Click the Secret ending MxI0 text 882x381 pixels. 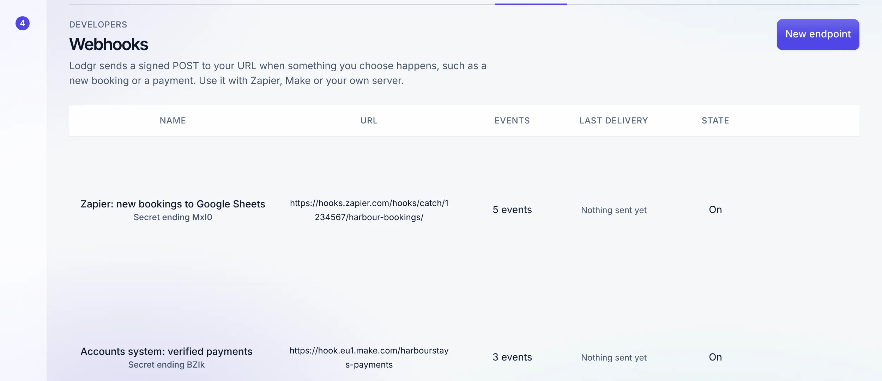click(173, 217)
